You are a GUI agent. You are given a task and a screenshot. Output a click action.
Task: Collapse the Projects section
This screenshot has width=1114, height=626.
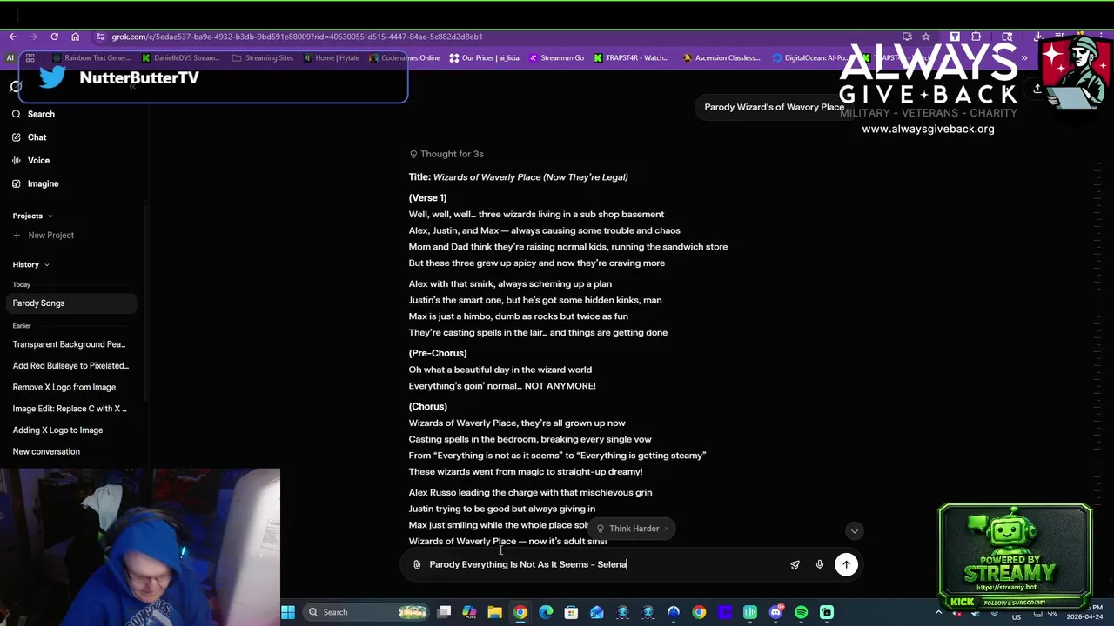tap(33, 216)
